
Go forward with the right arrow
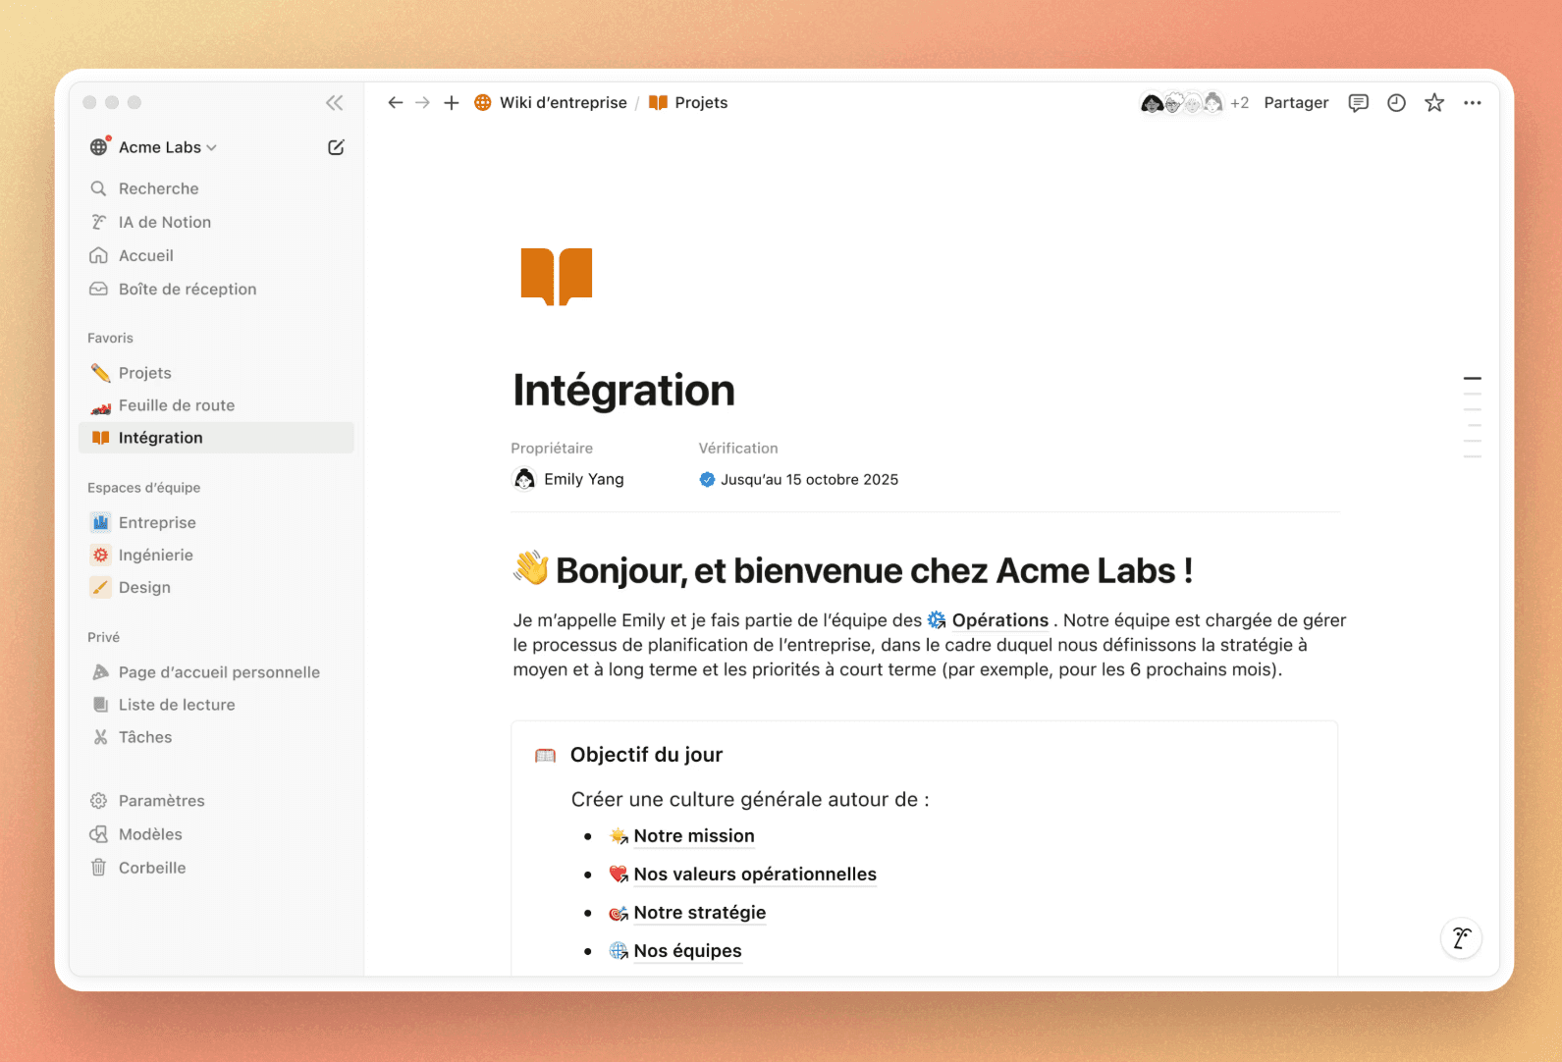click(x=422, y=103)
